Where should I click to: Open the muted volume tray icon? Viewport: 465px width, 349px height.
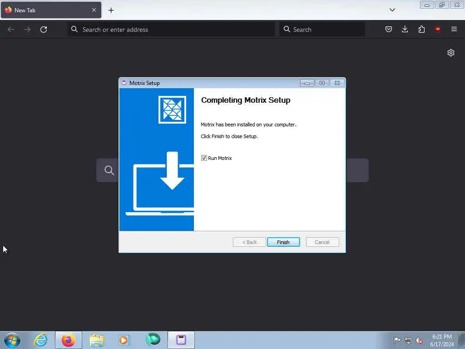tap(419, 341)
